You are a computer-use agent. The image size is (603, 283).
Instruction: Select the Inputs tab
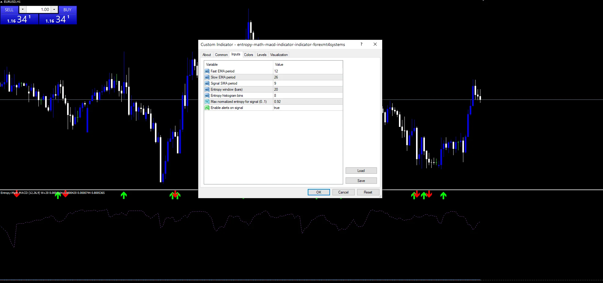click(x=236, y=54)
